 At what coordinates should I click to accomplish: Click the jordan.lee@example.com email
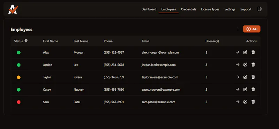[159, 65]
